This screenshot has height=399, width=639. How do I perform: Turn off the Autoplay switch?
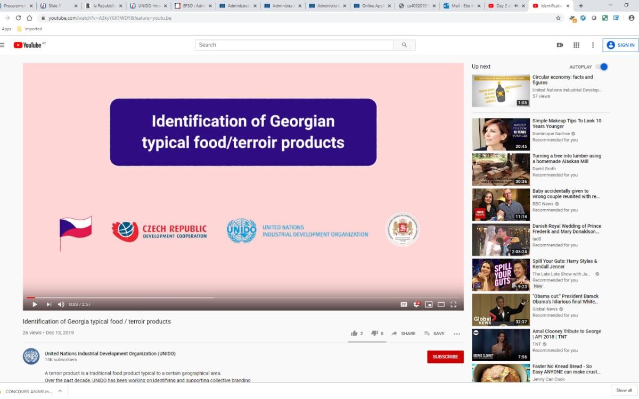pos(601,67)
